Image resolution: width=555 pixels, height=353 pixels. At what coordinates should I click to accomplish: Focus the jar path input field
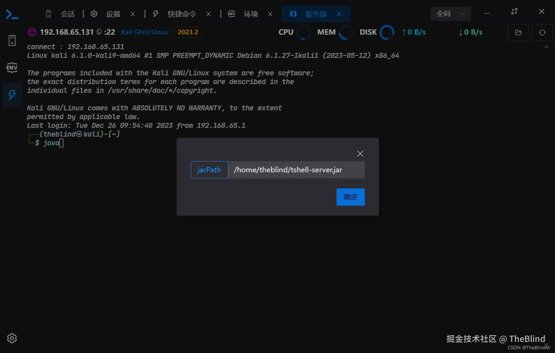point(296,170)
